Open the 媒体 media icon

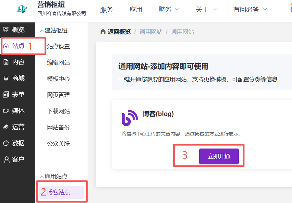point(6,111)
